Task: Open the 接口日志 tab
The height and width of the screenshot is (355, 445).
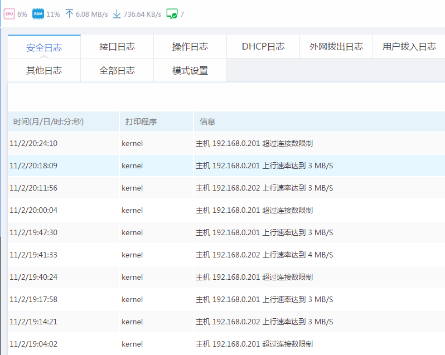Action: click(117, 46)
